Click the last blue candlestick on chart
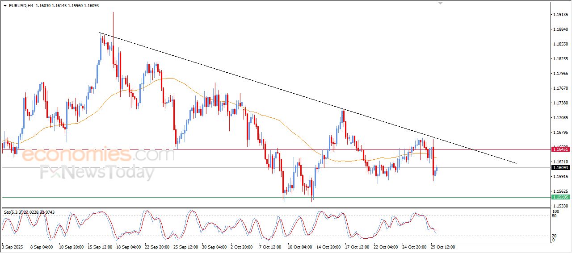Screen dimensions: 572x253 pyautogui.click(x=437, y=169)
